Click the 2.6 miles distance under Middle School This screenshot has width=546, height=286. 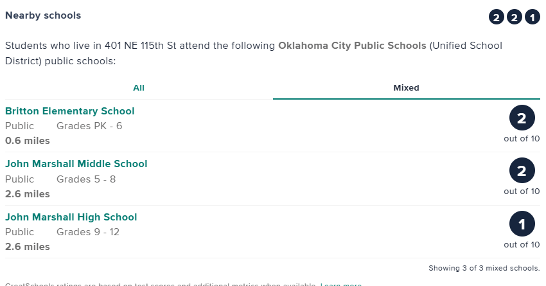point(28,194)
